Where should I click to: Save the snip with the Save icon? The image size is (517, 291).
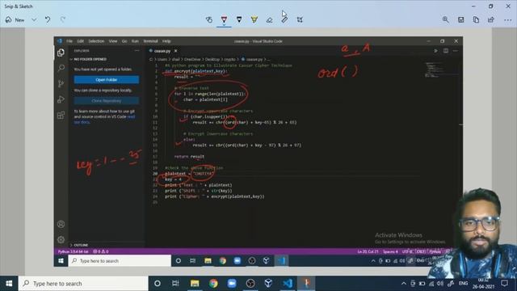(461, 19)
